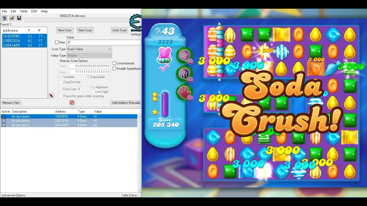Viewport: 367px width, 206px height.
Task: Enable the Unrandomizer checkbox
Action: pos(114,63)
